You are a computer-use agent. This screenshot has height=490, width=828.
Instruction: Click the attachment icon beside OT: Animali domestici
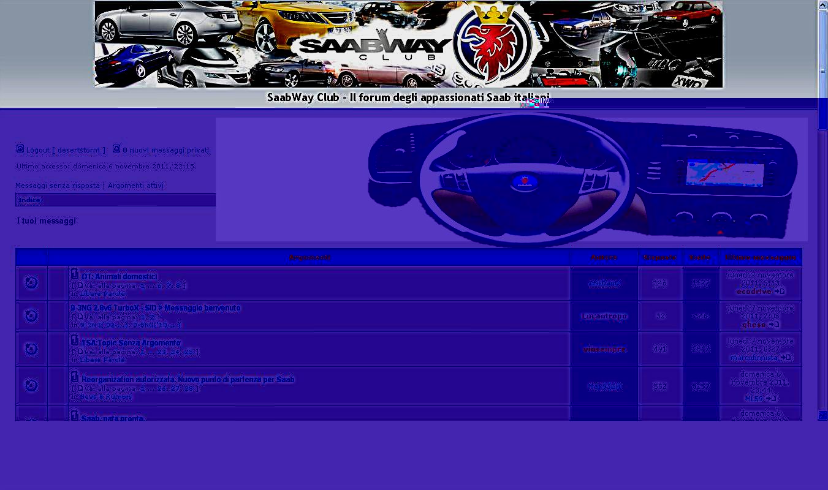(75, 274)
